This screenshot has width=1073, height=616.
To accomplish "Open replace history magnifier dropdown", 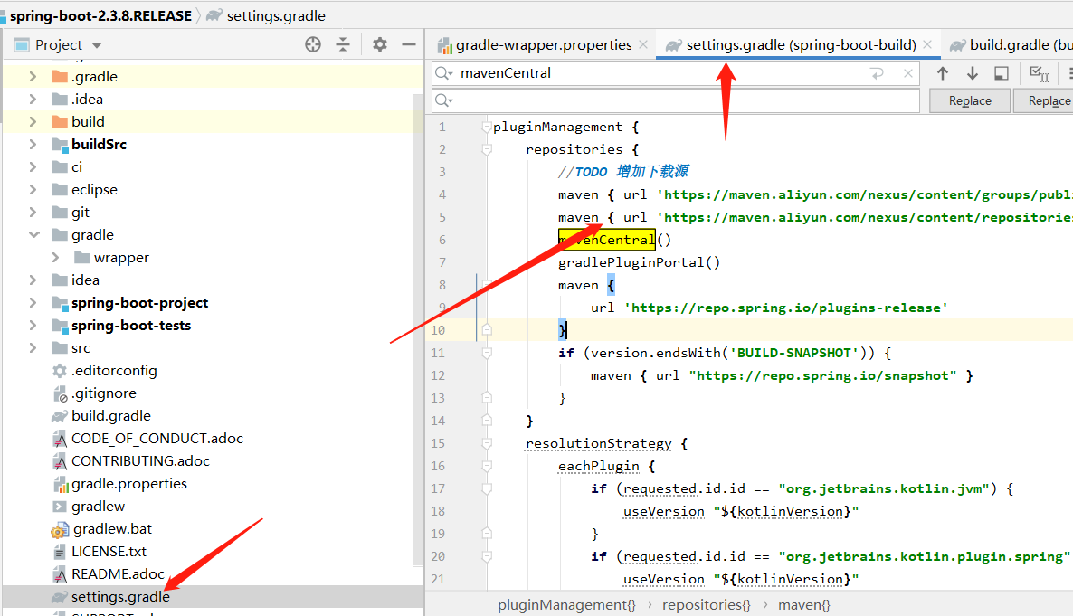I will click(x=443, y=100).
